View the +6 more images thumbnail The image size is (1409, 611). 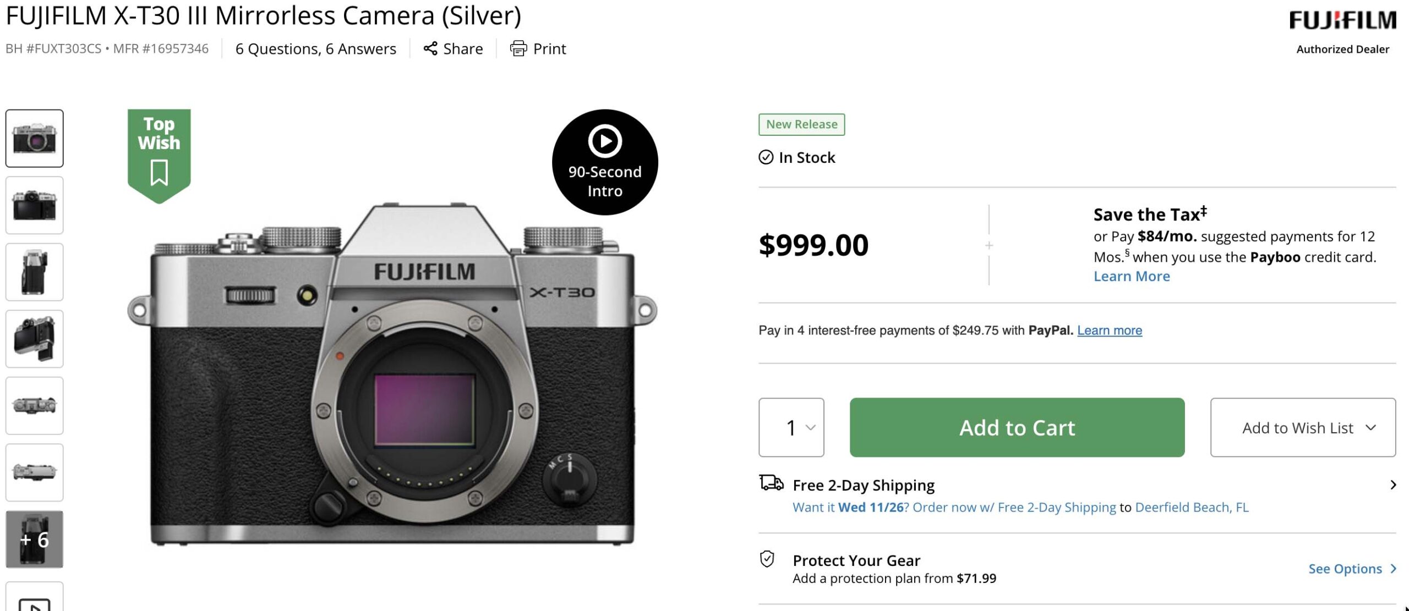tap(34, 540)
